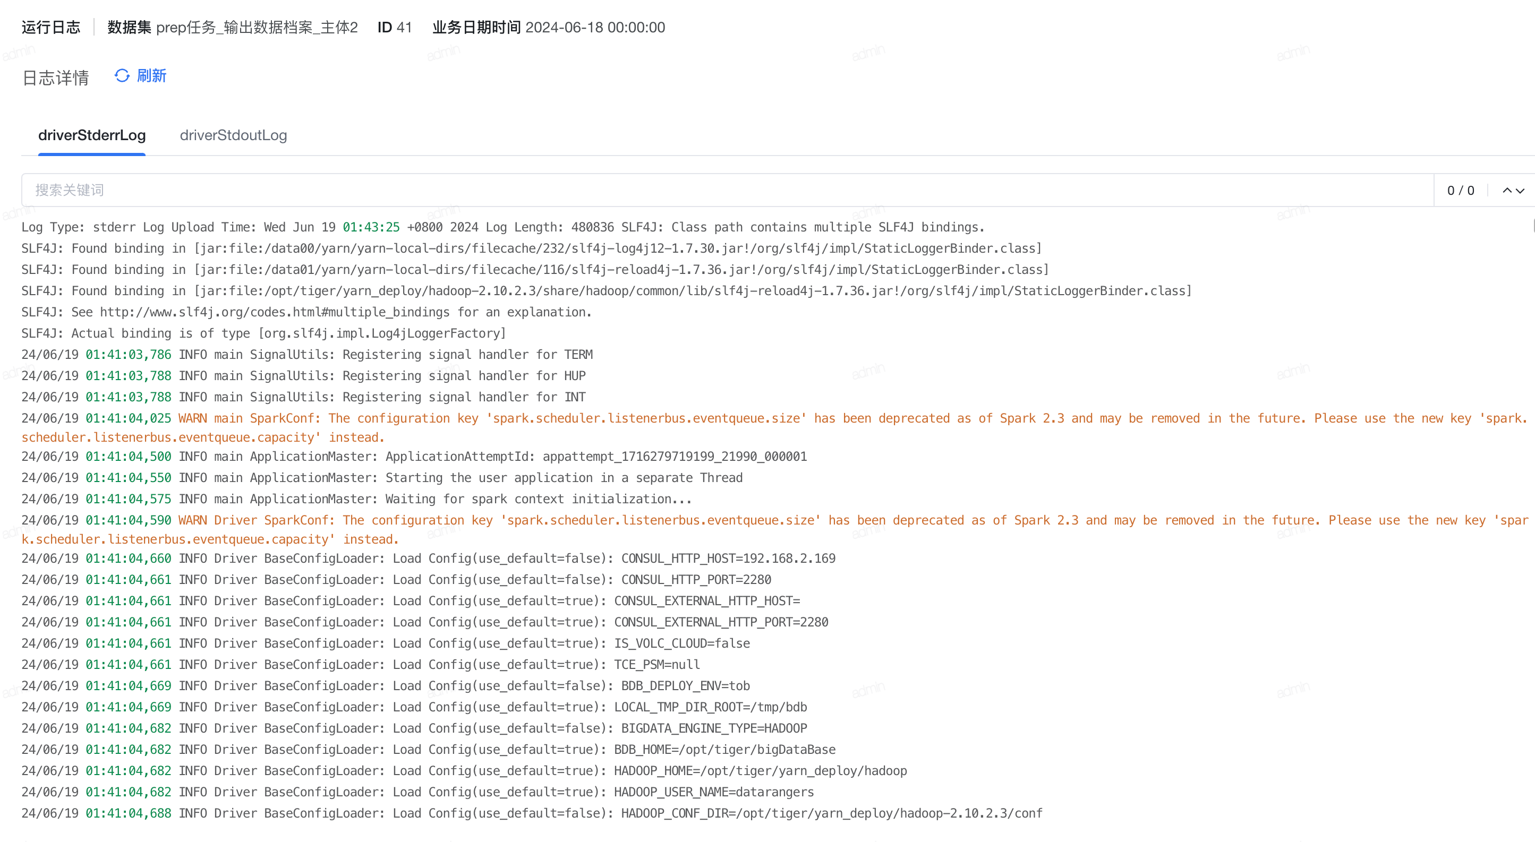Go to previous search match arrow
The width and height of the screenshot is (1535, 842).
[1506, 191]
